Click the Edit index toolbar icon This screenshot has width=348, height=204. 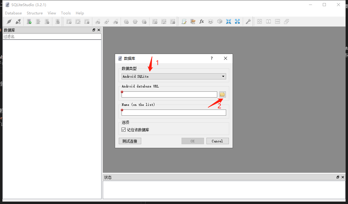[106, 21]
